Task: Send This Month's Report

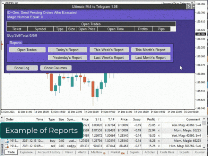Action: click(151, 50)
